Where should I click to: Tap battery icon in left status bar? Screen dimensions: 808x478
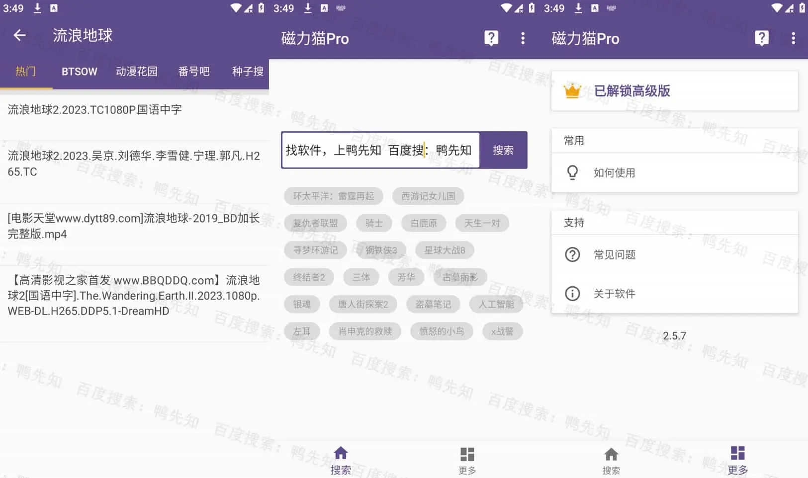261,8
